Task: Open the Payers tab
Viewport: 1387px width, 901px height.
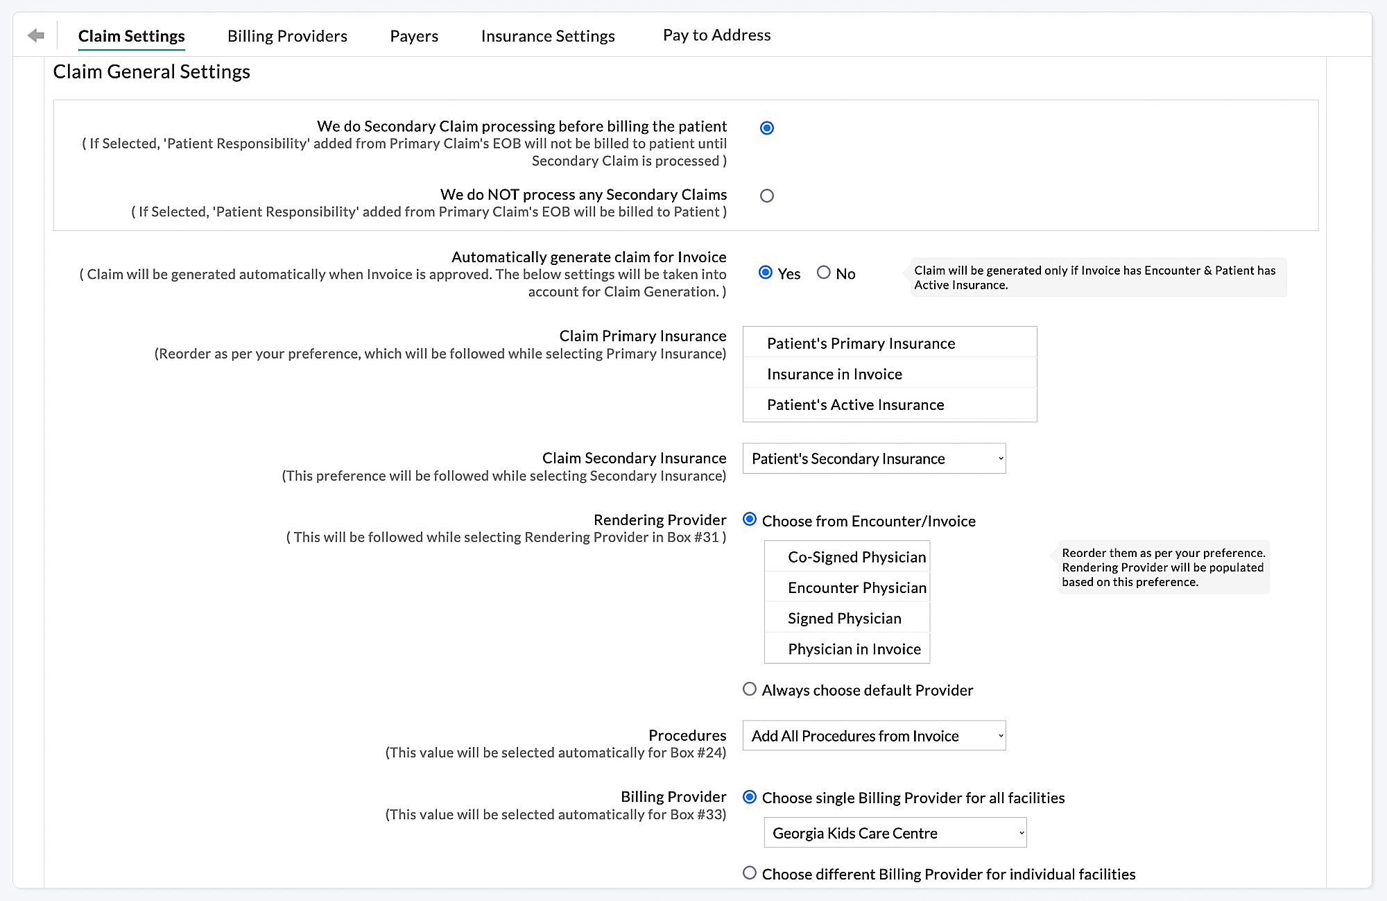Action: 413,35
